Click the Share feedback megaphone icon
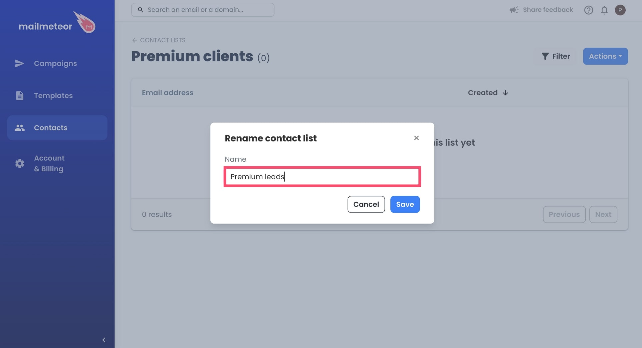642x348 pixels. click(514, 10)
